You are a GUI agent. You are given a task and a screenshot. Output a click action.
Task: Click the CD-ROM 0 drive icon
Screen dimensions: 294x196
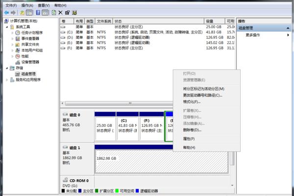[65, 180]
